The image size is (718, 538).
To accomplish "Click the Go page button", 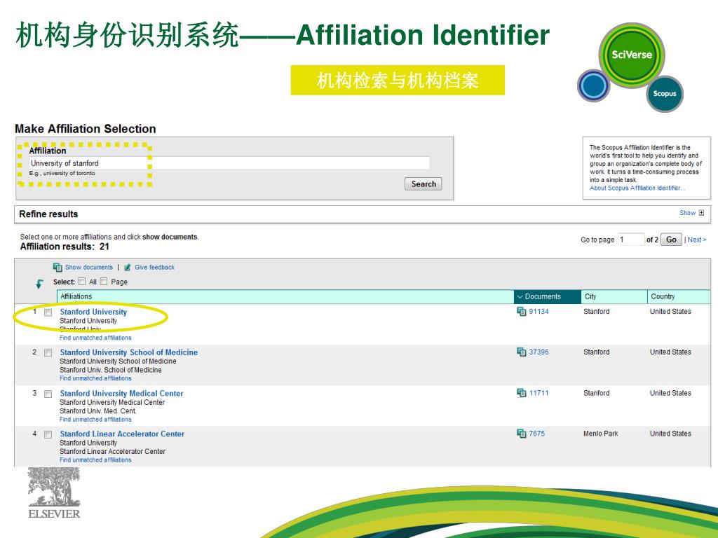I will (x=671, y=240).
